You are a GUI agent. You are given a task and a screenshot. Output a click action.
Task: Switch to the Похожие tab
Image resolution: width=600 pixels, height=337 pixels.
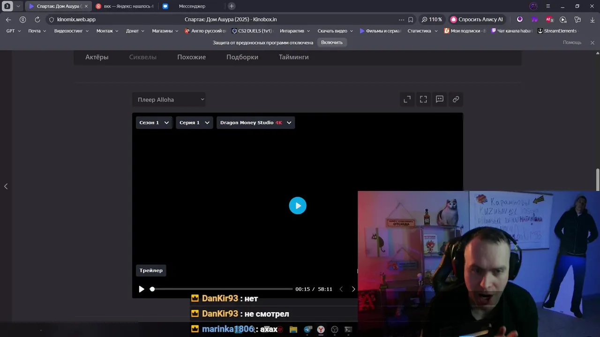191,57
